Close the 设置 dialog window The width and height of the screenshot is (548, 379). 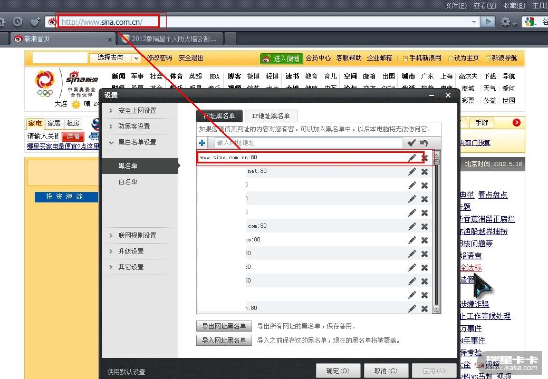click(x=448, y=95)
